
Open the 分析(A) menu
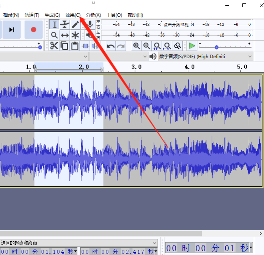click(x=93, y=15)
